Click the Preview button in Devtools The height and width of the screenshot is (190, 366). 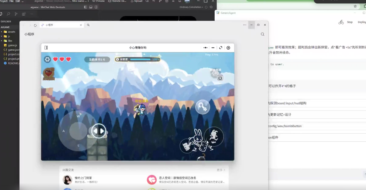point(98,1)
